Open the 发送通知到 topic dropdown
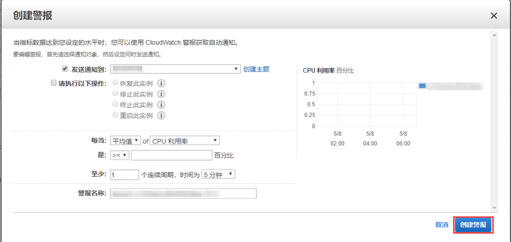This screenshot has width=511, height=242. click(175, 69)
